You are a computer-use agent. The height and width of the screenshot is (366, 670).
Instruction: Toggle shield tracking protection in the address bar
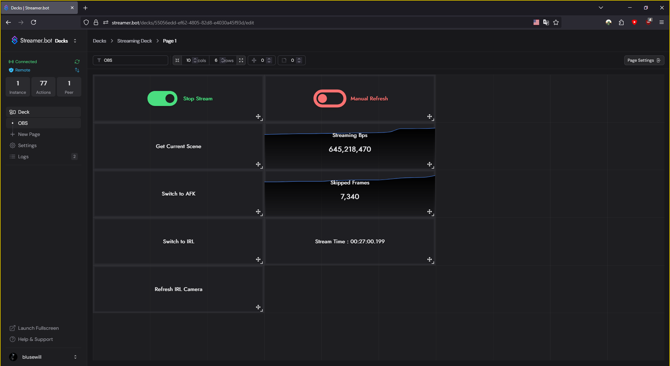(x=86, y=22)
